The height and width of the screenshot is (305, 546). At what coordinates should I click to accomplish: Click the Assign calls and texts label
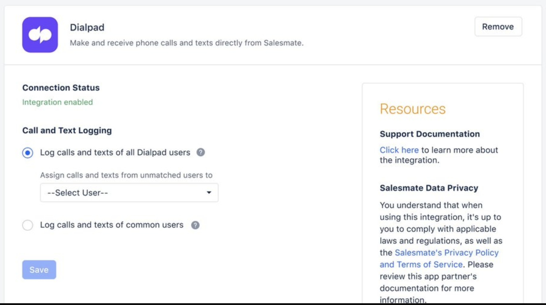click(x=126, y=175)
